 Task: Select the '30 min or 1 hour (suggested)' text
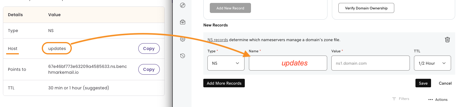coord(79,88)
